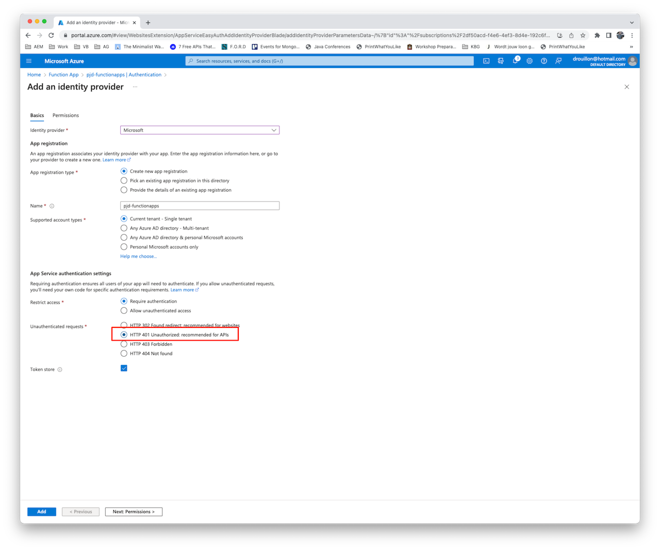Open the Work bookmarks folder

coord(58,47)
